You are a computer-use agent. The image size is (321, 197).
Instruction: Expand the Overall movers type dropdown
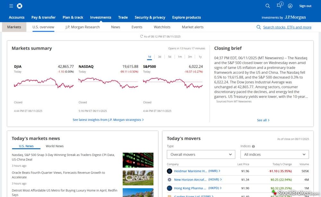pyautogui.click(x=201, y=154)
